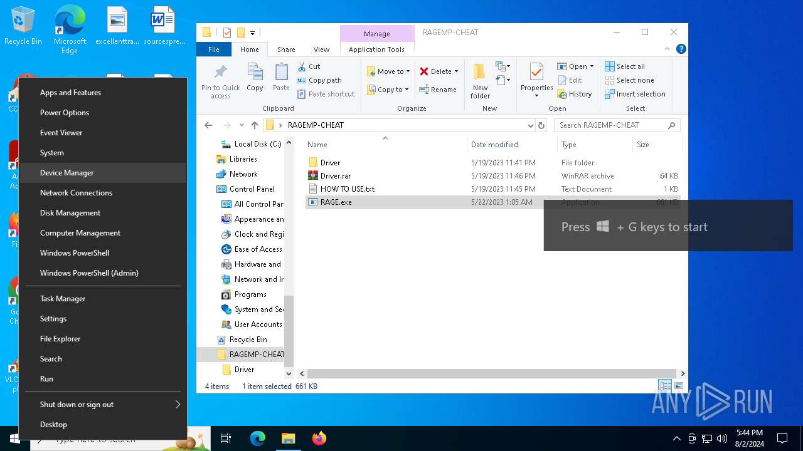Switch to the View ribbon tab
The width and height of the screenshot is (803, 451).
point(321,49)
